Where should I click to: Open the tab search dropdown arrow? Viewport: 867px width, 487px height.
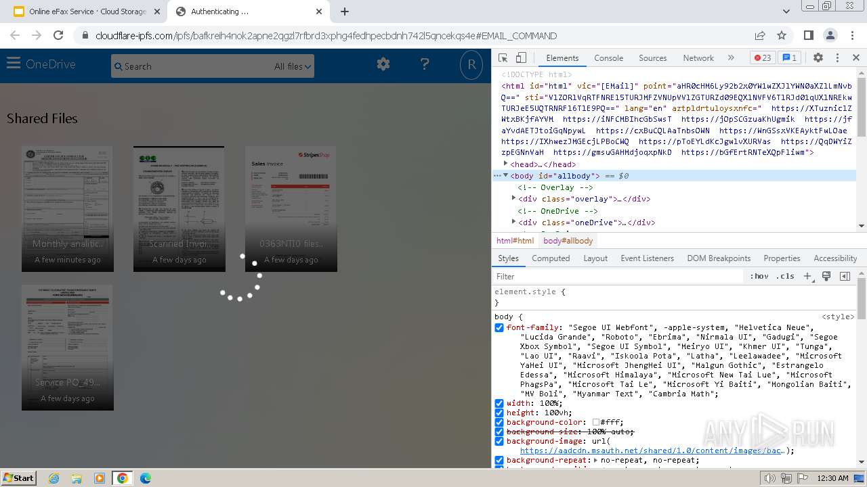(x=786, y=11)
